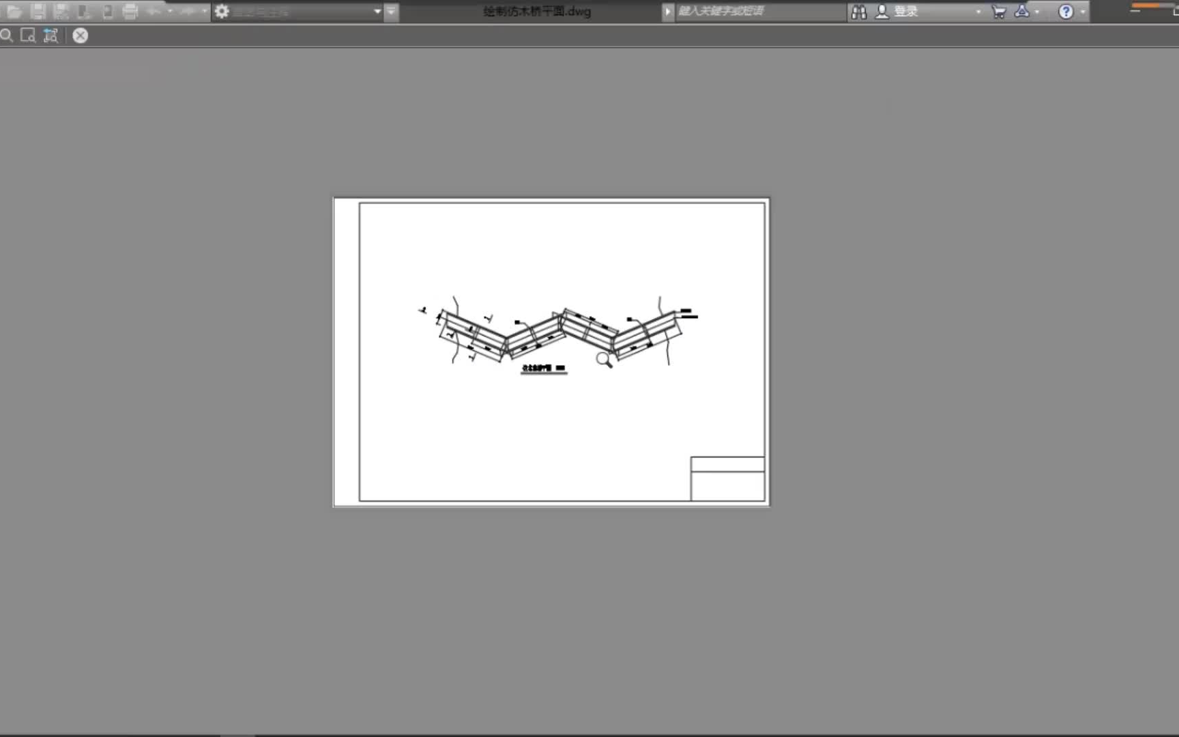Click the open from cloud icon
Viewport: 1179px width, 737px height.
coord(85,11)
